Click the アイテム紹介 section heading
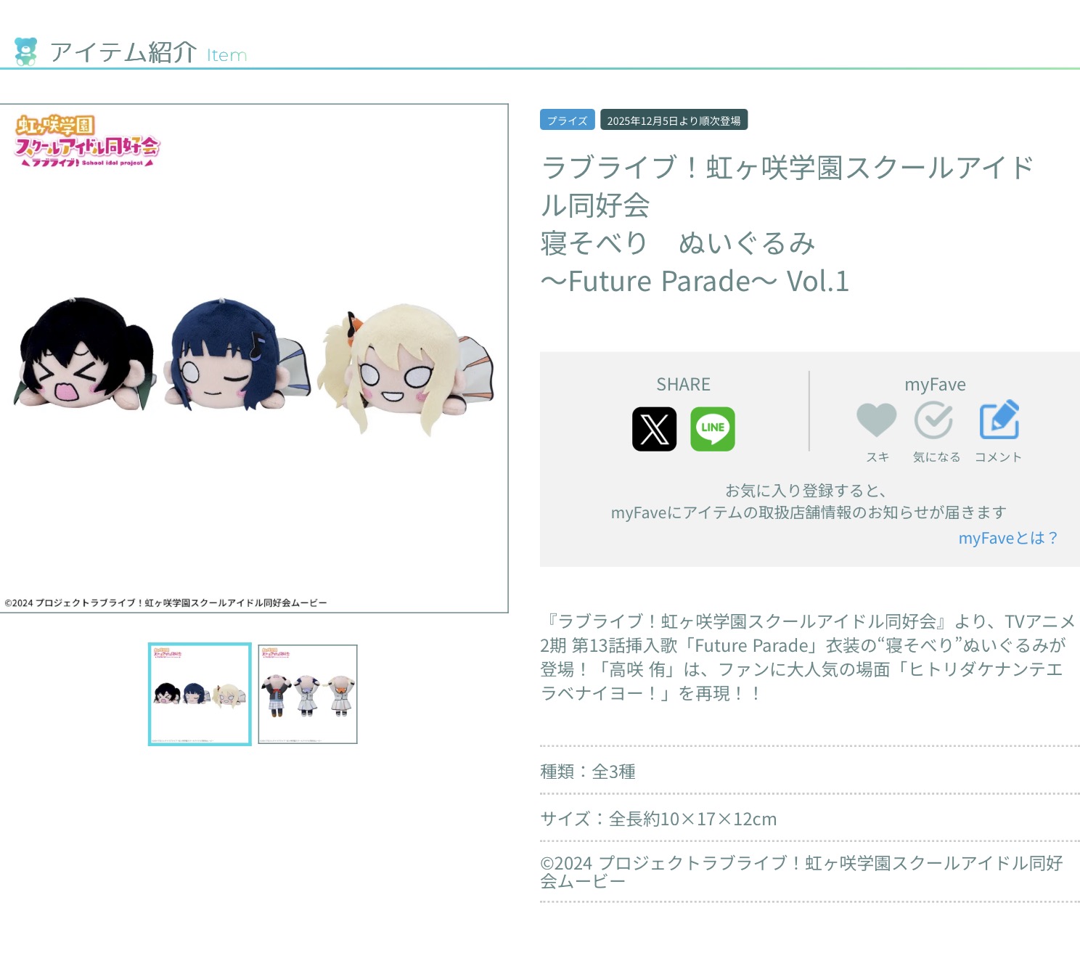This screenshot has height=969, width=1080. pyautogui.click(x=123, y=52)
